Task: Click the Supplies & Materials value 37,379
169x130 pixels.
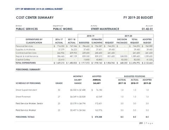Action: click(61, 49)
